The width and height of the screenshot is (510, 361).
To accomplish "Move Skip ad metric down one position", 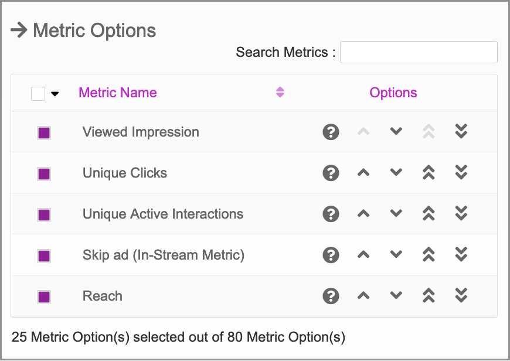I will (x=396, y=254).
